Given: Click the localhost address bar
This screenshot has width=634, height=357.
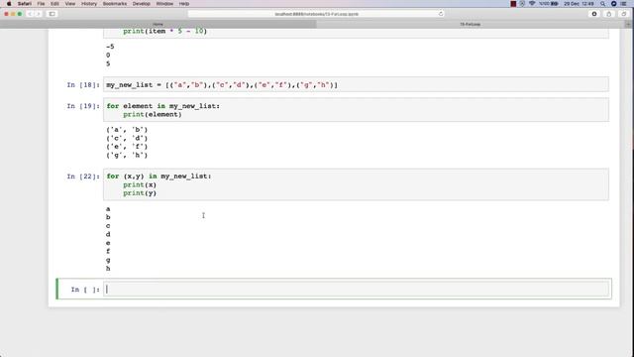Looking at the screenshot, I should tap(316, 14).
